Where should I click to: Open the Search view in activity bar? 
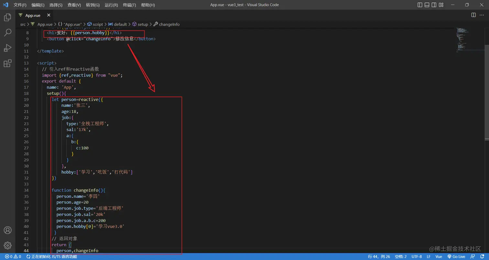click(7, 32)
